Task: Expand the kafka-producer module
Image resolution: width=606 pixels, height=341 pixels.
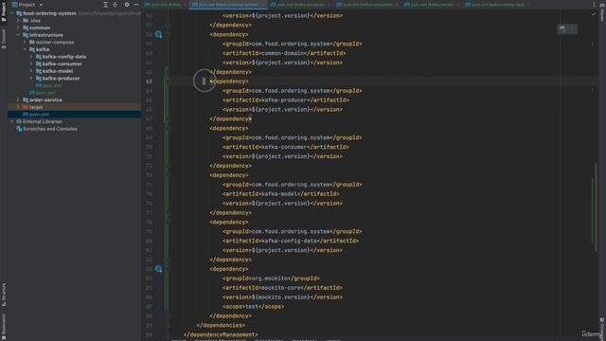Action: tap(31, 78)
